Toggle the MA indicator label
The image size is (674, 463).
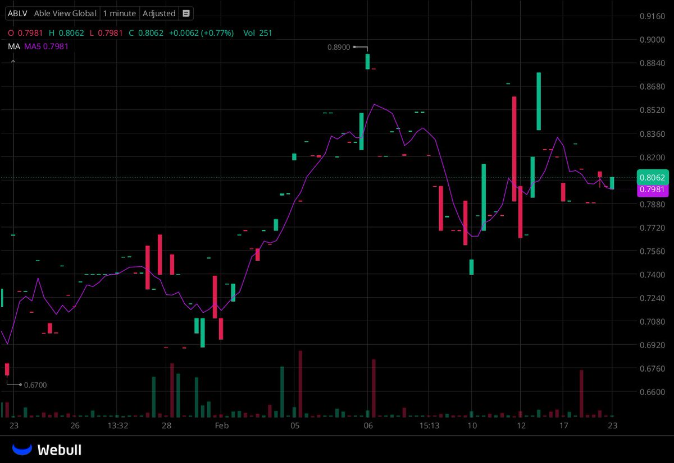click(x=13, y=47)
